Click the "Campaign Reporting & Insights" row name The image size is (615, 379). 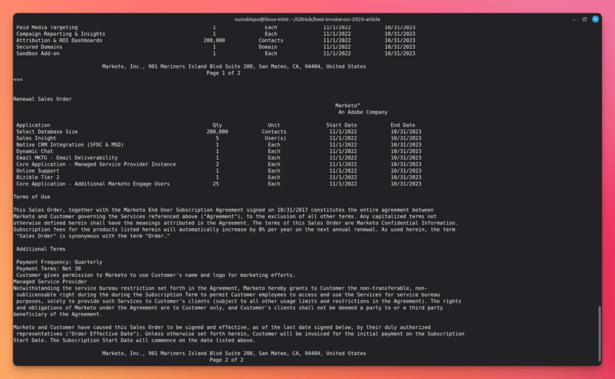(x=61, y=34)
